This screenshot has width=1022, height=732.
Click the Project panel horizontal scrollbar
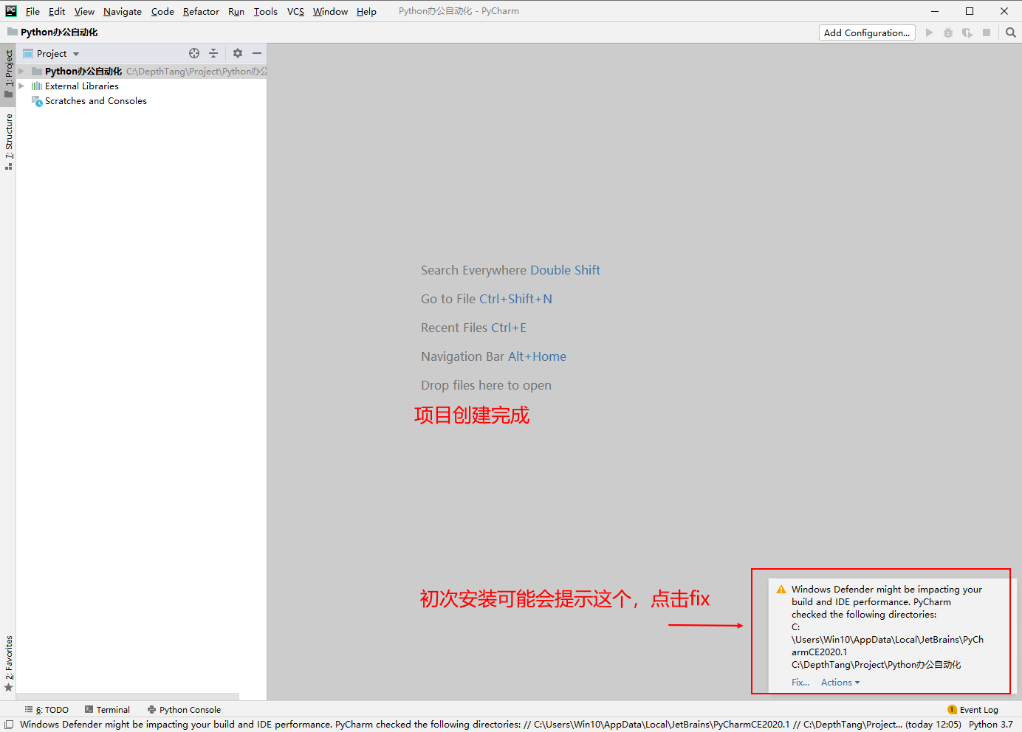point(128,697)
